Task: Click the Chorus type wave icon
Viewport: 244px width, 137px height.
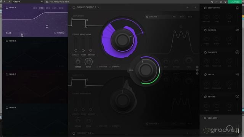Action: (x=237, y=30)
